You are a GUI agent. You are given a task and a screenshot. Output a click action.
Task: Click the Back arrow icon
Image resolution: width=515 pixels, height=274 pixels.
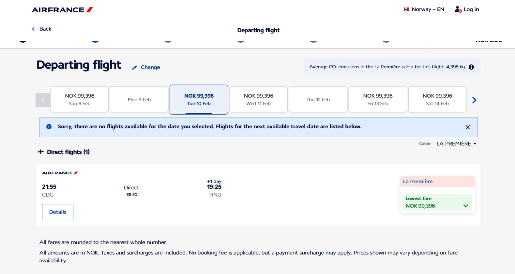click(x=34, y=29)
